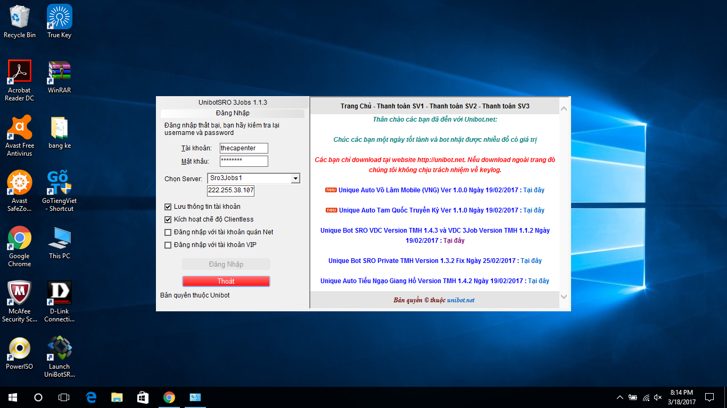The image size is (727, 408).
Task: Open Thanh toán SV1 link in header
Action: click(x=400, y=106)
